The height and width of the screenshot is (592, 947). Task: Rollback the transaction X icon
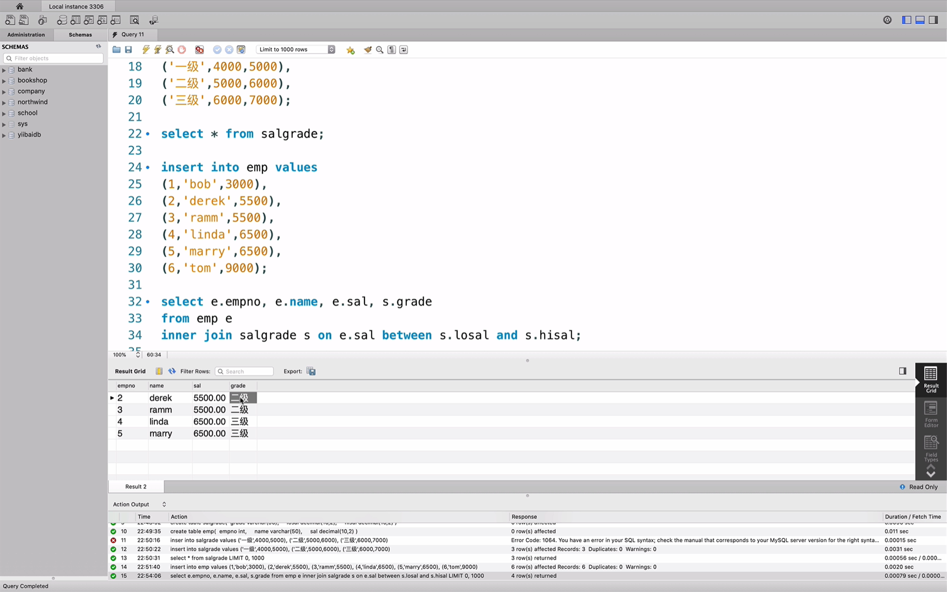pyautogui.click(x=229, y=50)
